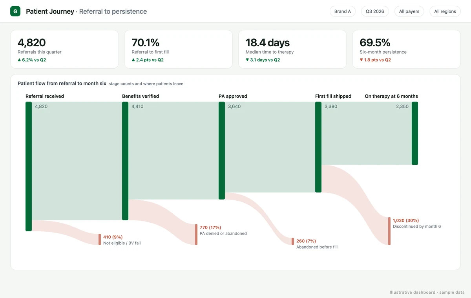Select the PA approved green stage bar
Image resolution: width=471 pixels, height=298 pixels.
[222, 151]
